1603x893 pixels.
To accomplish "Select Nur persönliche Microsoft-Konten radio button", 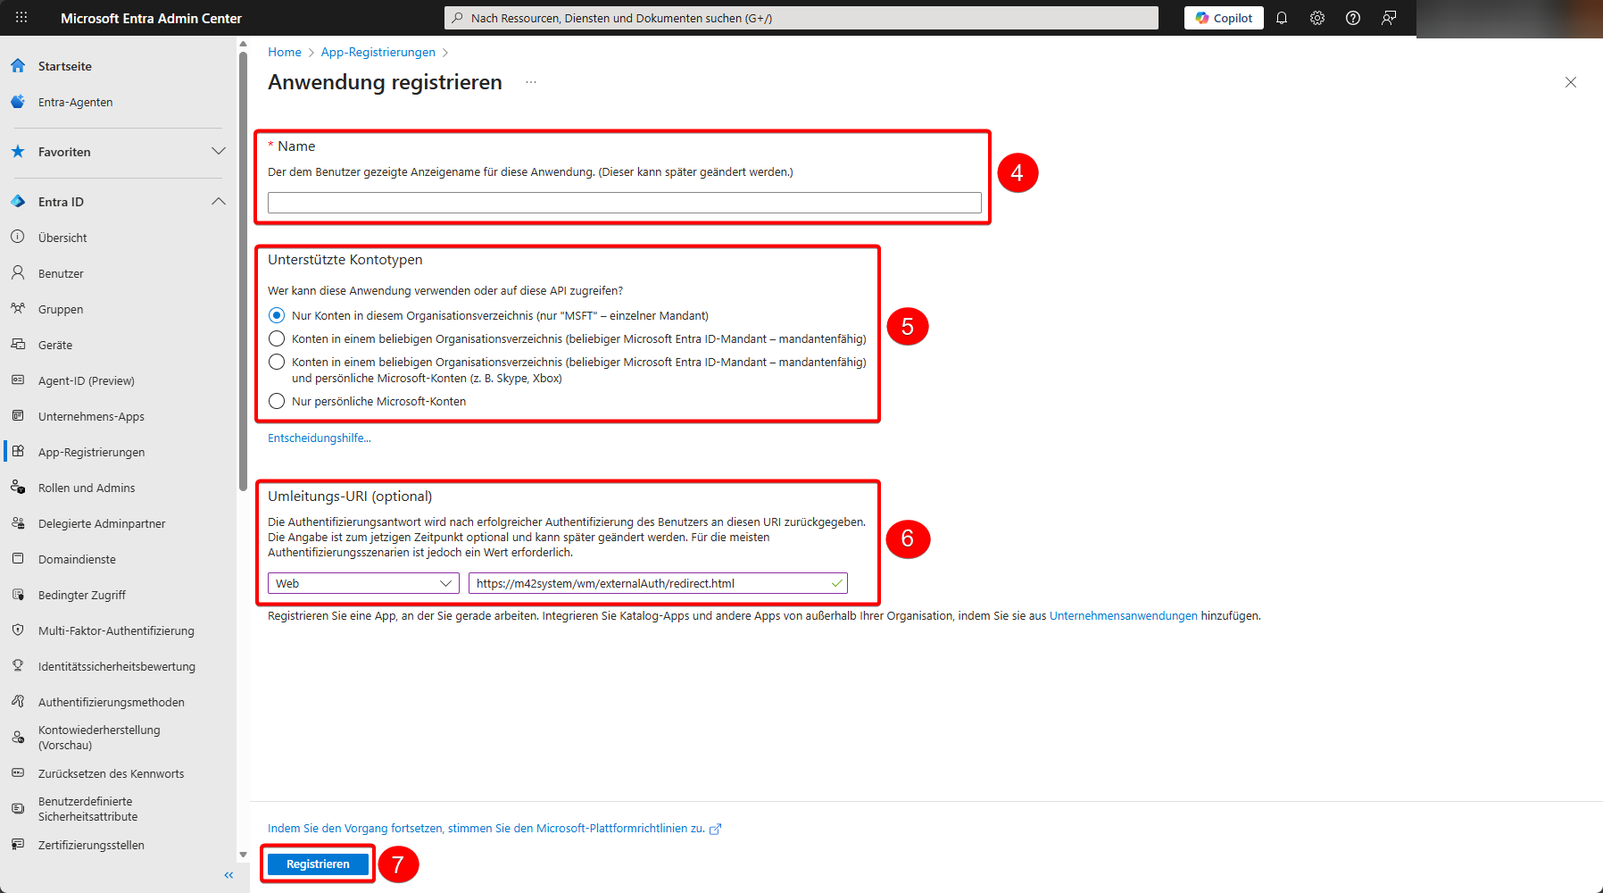I will pos(277,401).
